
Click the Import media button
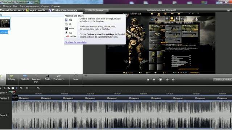click(36, 10)
